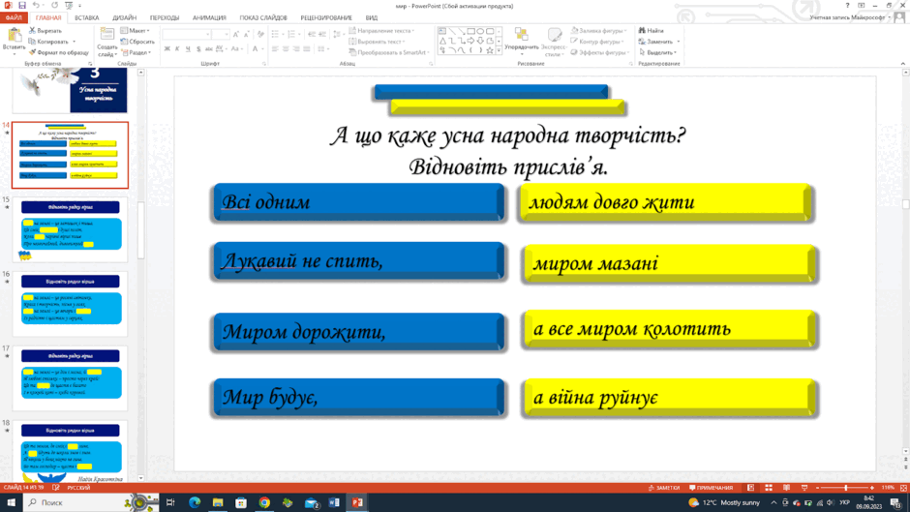Image resolution: width=910 pixels, height=512 pixels.
Task: Open the ДИЗАЙН (Design) tab
Action: 125,18
